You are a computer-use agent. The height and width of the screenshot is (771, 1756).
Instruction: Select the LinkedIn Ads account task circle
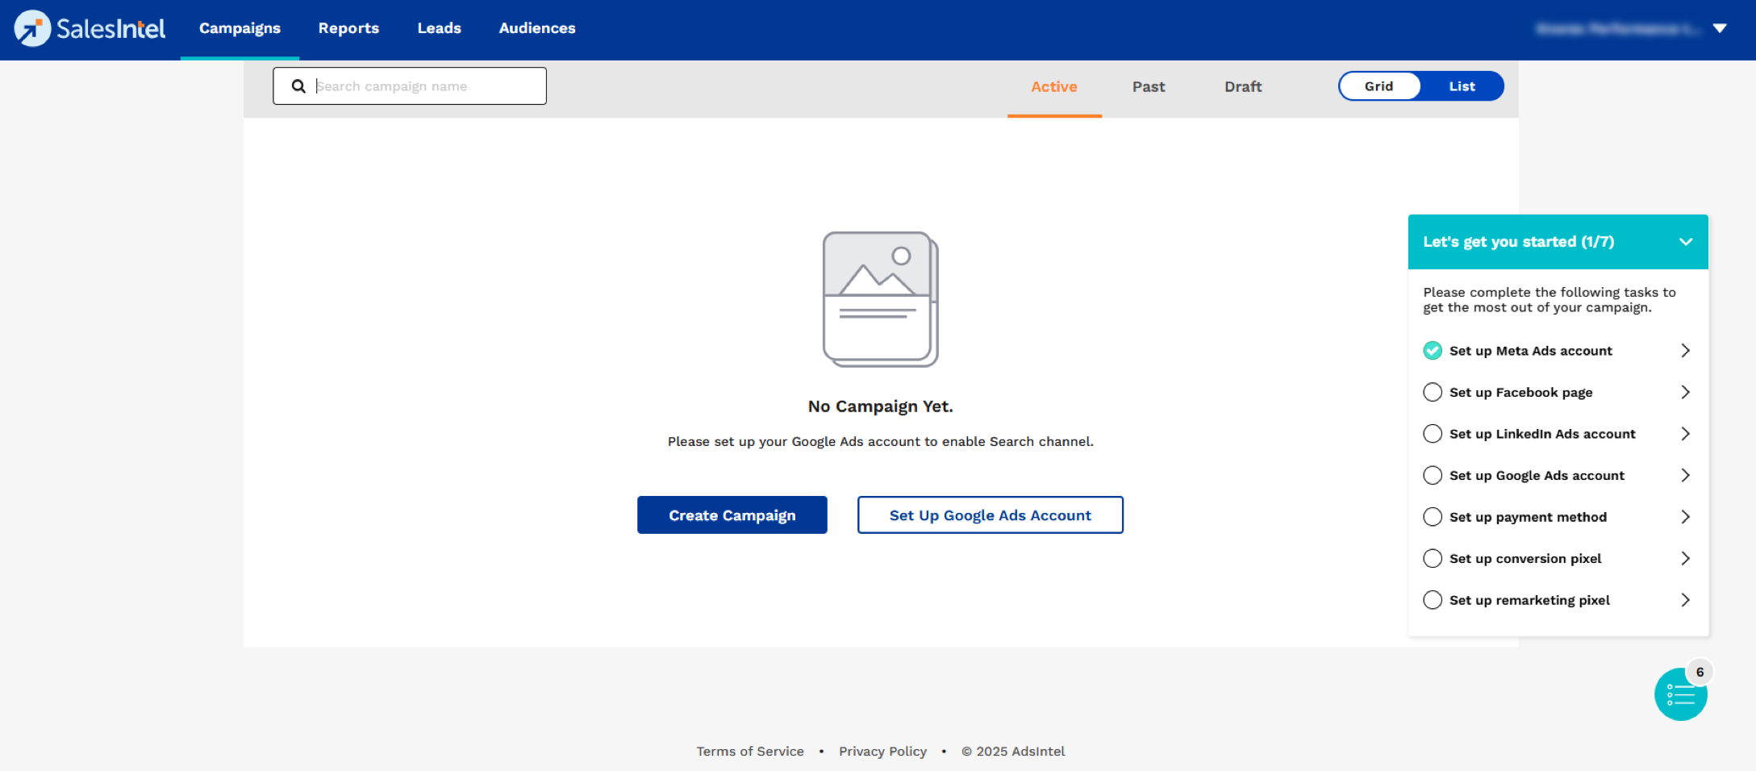click(x=1433, y=434)
